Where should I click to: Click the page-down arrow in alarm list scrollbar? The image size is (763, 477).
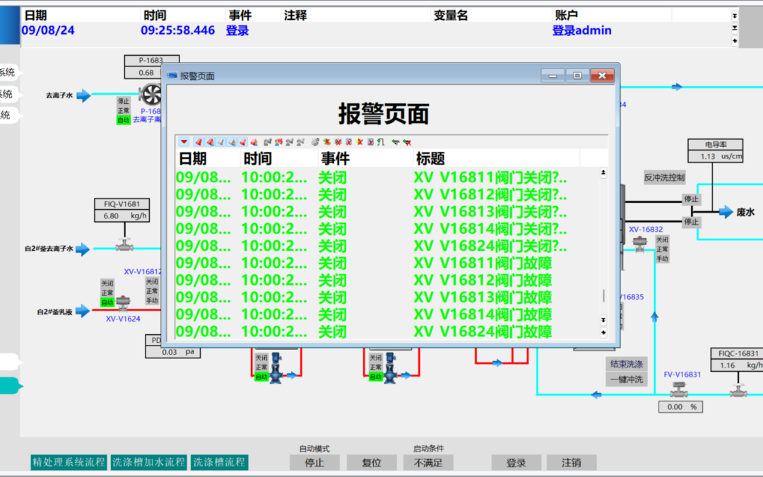(x=603, y=320)
